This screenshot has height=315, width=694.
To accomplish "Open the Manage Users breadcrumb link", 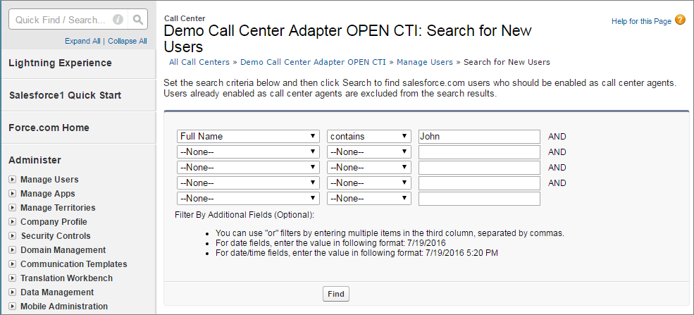I will (x=425, y=62).
